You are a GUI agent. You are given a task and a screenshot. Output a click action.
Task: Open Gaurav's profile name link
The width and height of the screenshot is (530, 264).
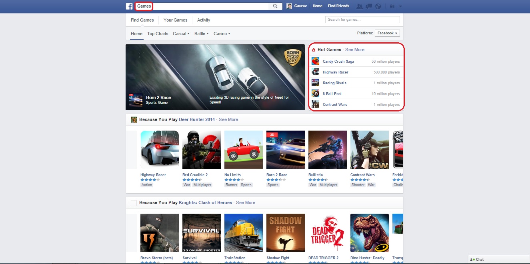(x=301, y=6)
